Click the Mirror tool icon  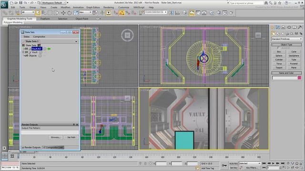[x=171, y=13]
